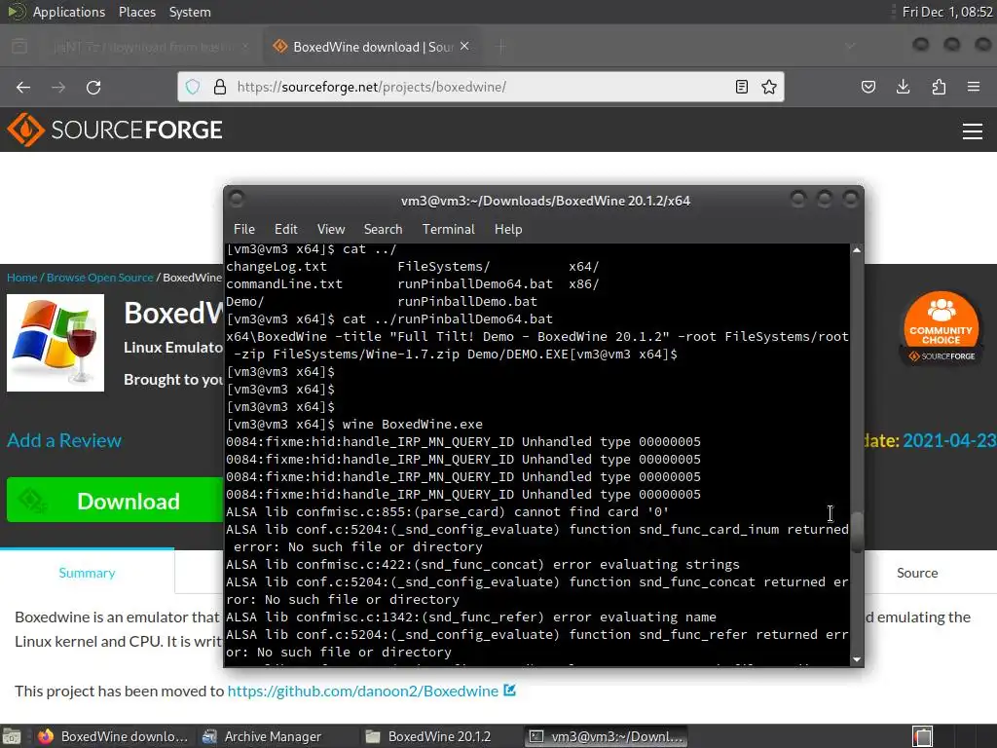The width and height of the screenshot is (997, 748).
Task: Open Firefox downloads panel
Action: coord(903,87)
